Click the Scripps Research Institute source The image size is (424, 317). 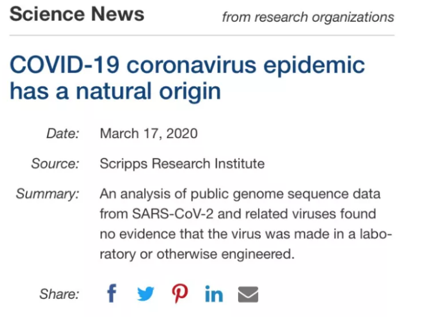tap(182, 163)
